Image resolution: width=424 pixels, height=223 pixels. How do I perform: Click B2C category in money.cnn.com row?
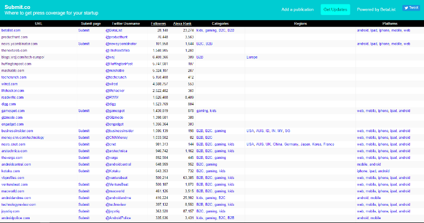pyautogui.click(x=209, y=138)
